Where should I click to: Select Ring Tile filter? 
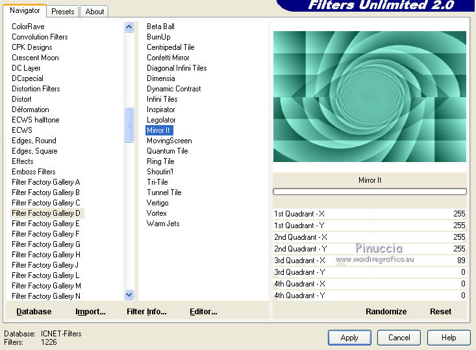click(x=160, y=161)
